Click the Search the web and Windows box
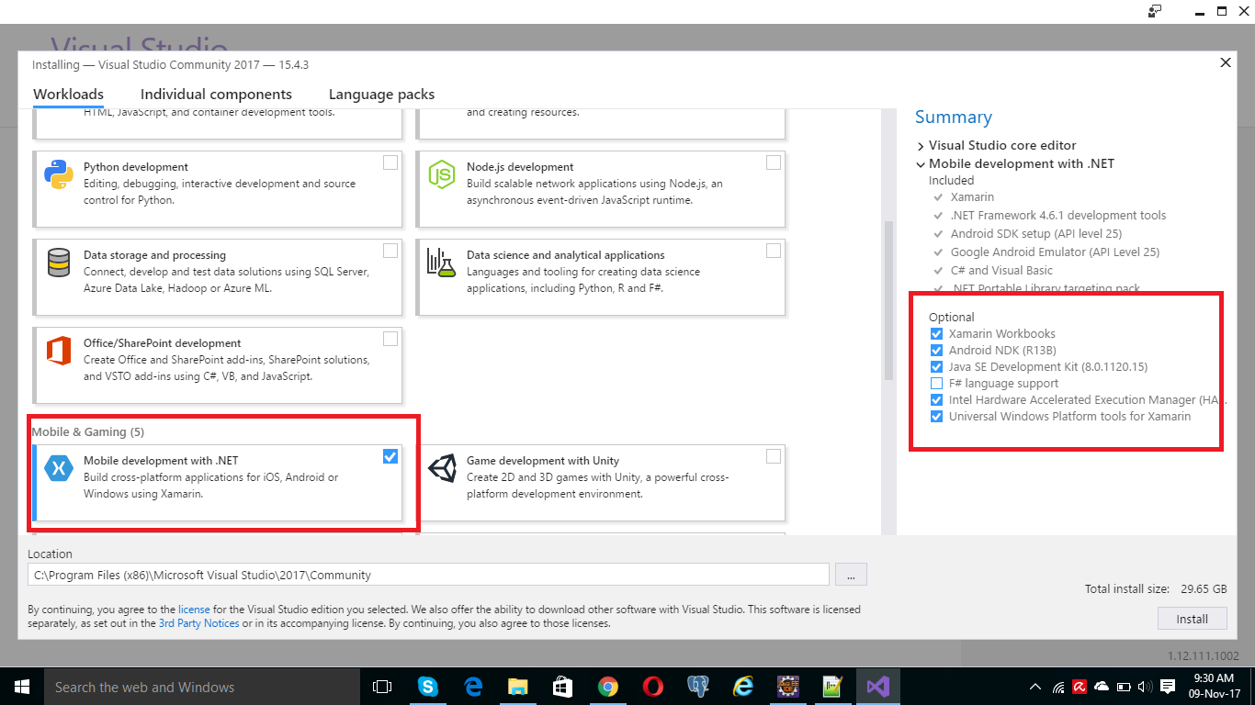The height and width of the screenshot is (705, 1255). 201,687
